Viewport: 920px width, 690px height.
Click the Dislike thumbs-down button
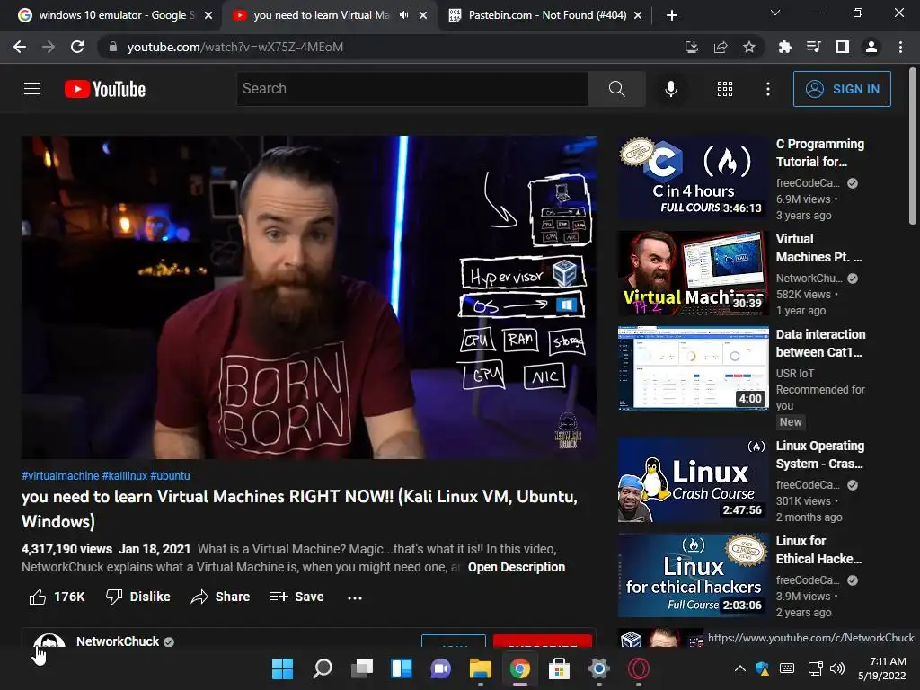coord(137,597)
